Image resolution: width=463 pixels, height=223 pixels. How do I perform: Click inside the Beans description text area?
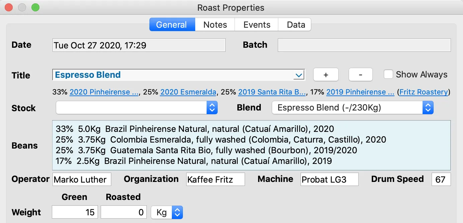tap(251, 146)
